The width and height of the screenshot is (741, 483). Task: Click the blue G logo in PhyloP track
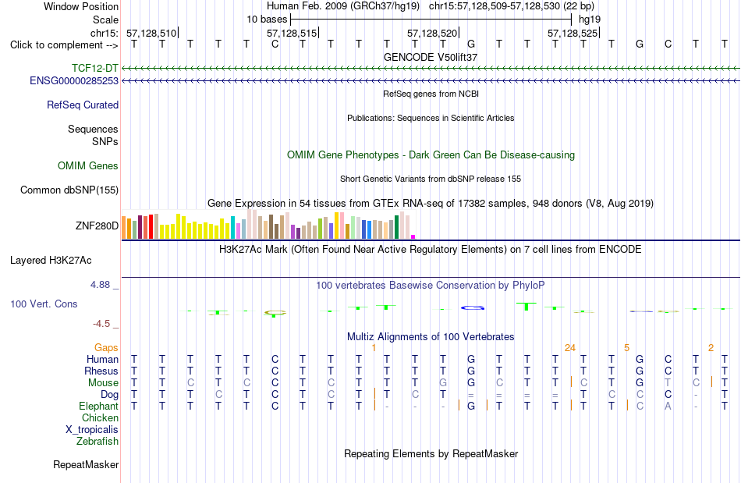[x=473, y=308]
